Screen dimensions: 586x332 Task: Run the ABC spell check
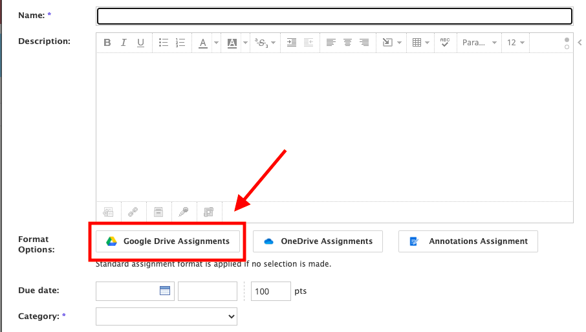coord(445,42)
